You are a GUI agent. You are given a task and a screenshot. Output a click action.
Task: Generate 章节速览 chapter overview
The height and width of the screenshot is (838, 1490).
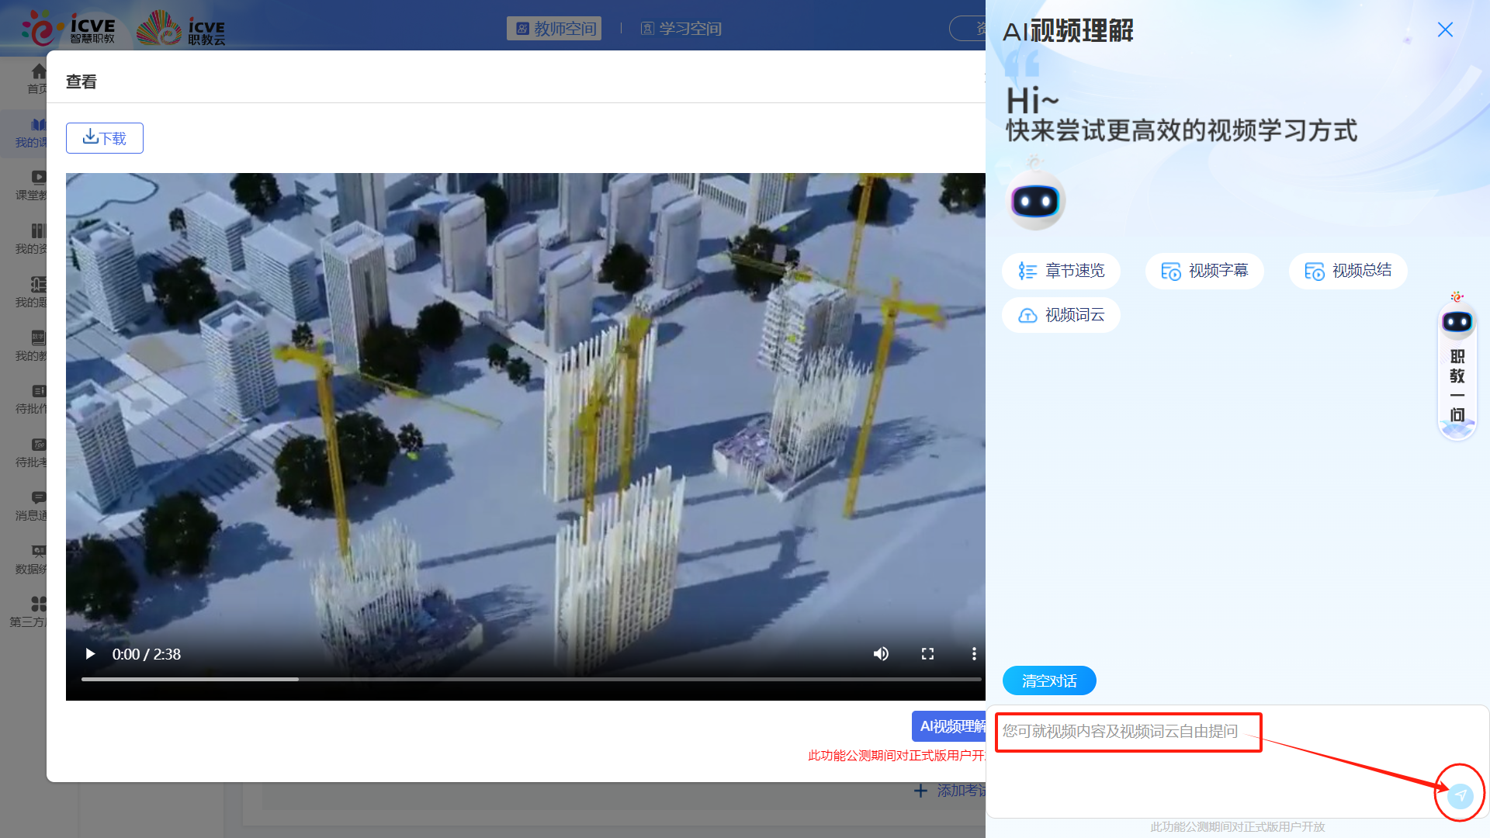coord(1061,271)
